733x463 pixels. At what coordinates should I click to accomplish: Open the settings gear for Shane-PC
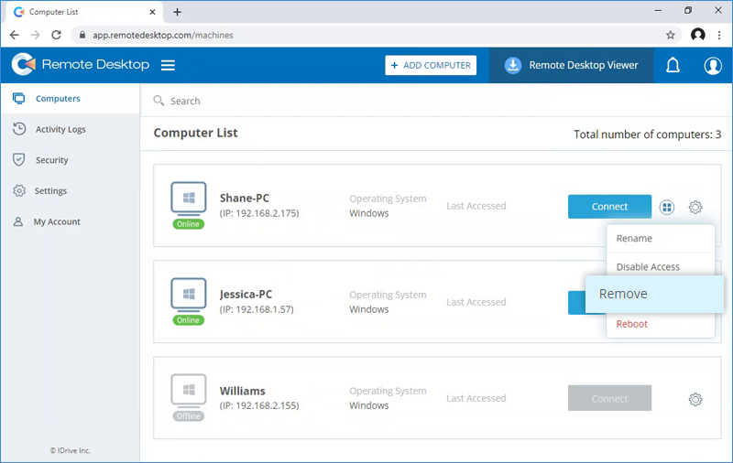point(695,208)
